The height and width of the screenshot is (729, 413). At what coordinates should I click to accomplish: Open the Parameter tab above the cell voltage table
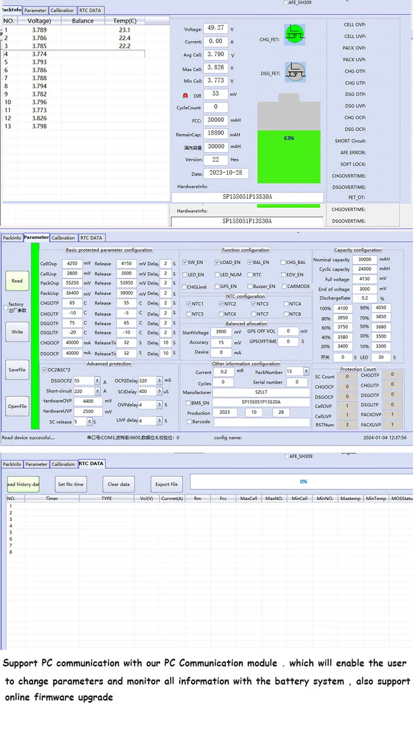click(x=35, y=10)
